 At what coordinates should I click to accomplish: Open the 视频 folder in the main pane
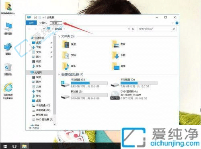tap(69, 45)
